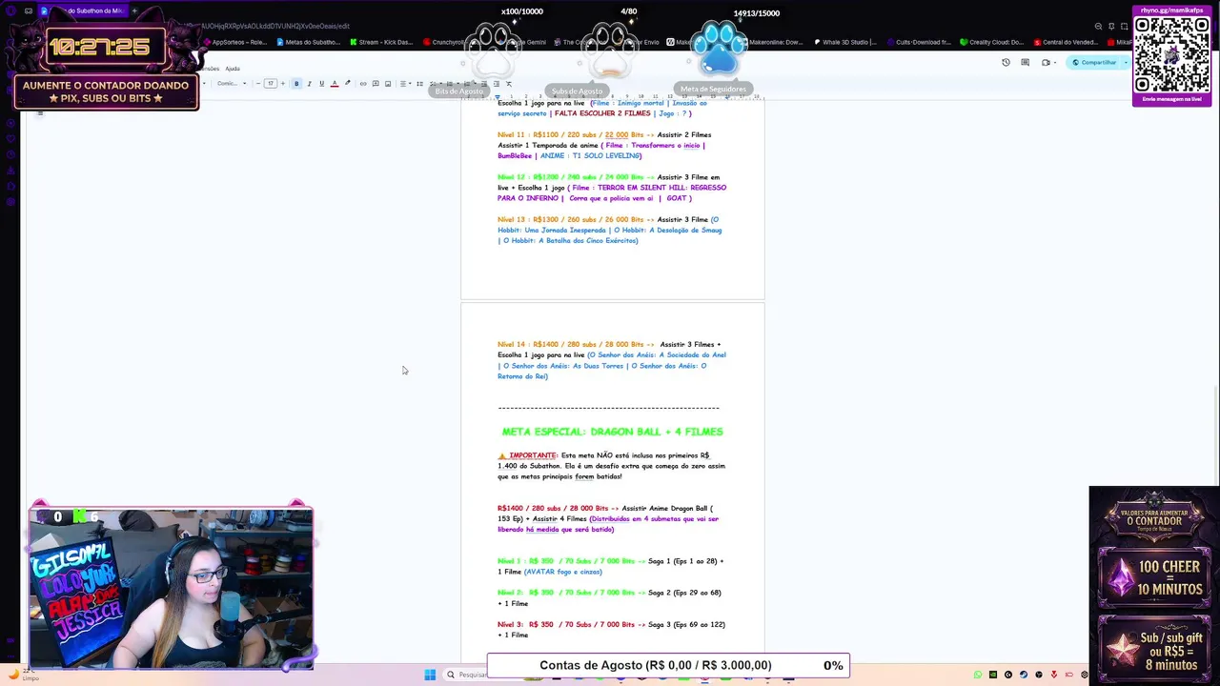
Task: Open the Comic font family dropdown
Action: 232,84
